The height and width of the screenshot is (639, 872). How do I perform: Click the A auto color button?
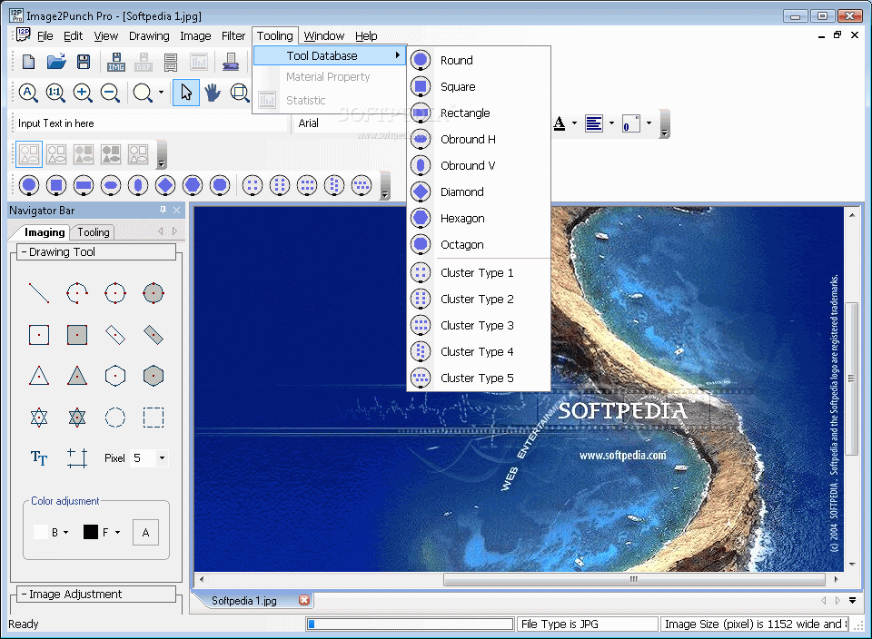145,532
